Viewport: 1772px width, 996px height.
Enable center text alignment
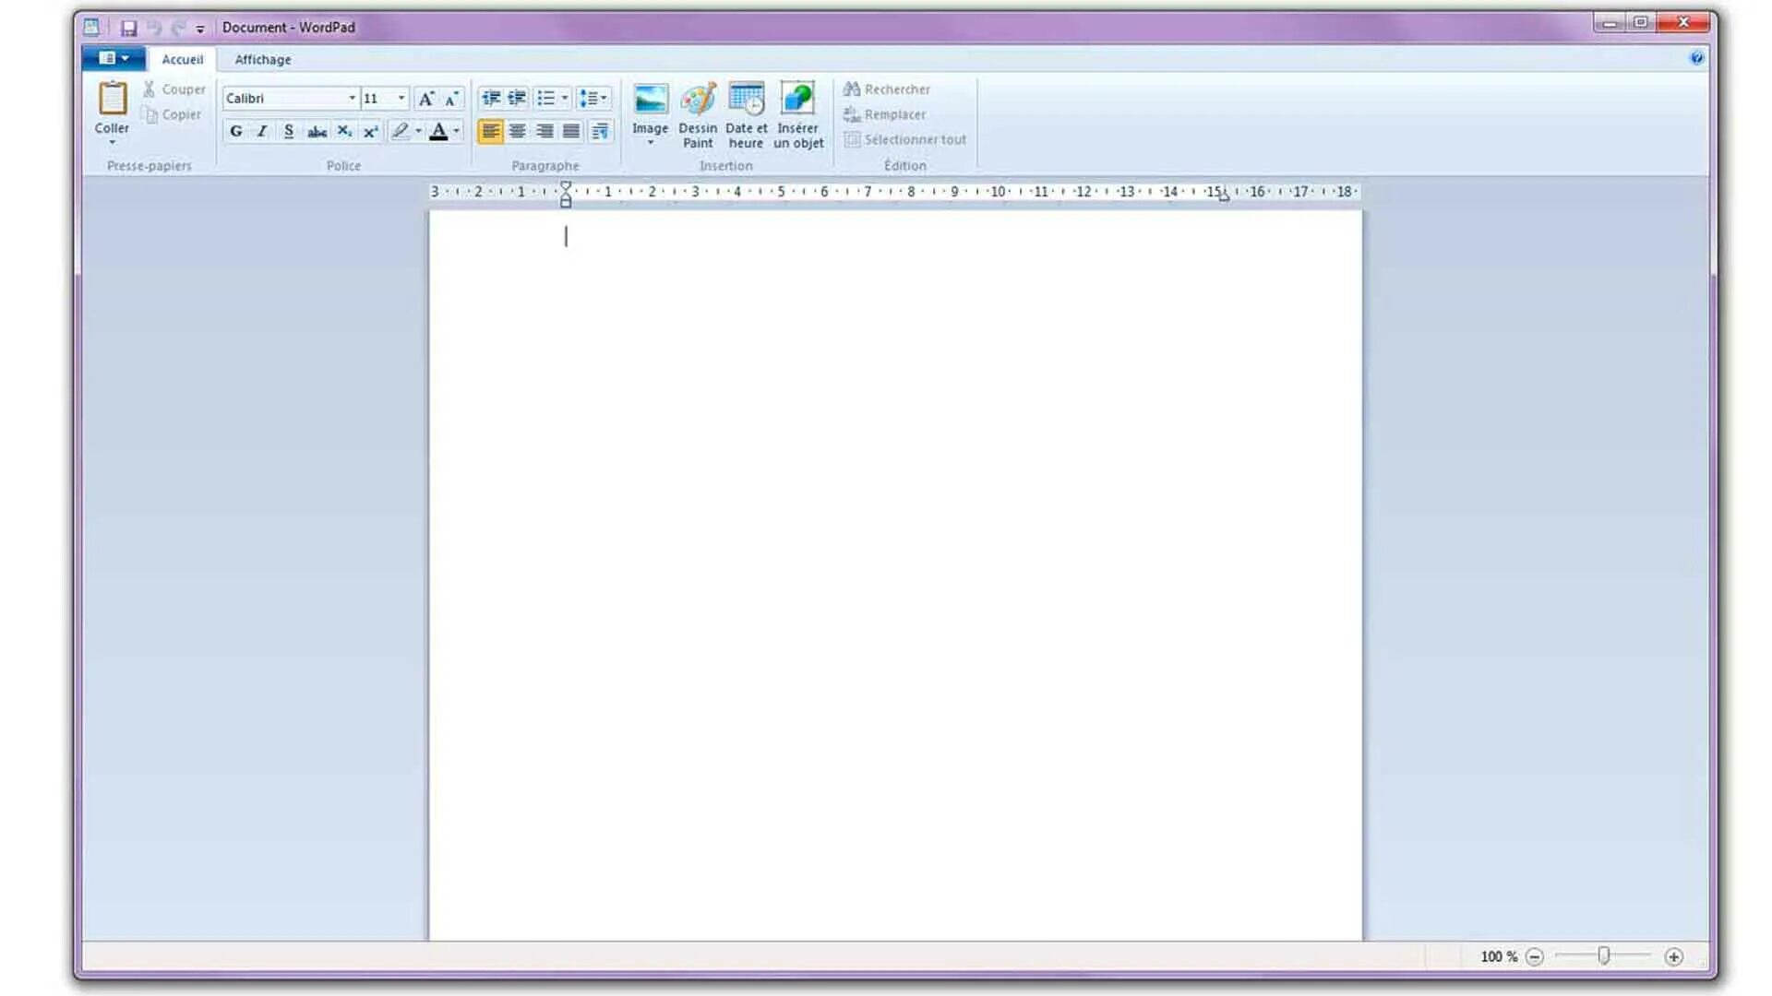click(x=518, y=132)
